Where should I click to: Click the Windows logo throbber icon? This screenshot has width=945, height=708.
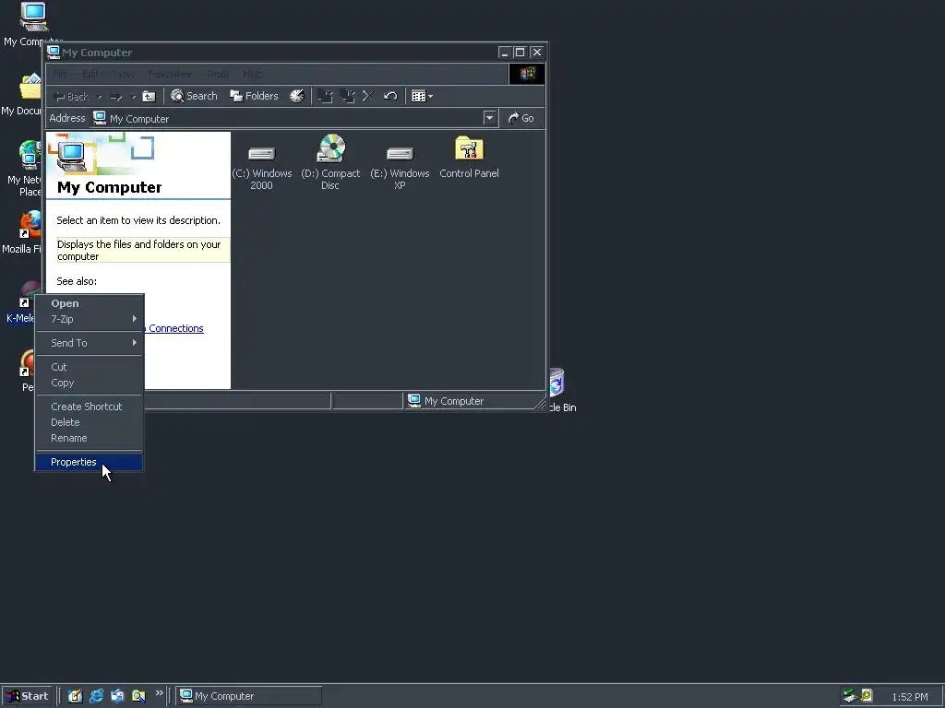[527, 74]
